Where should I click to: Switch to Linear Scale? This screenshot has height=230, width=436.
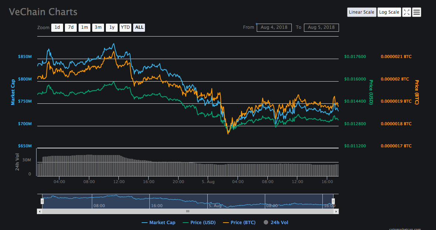coord(361,12)
